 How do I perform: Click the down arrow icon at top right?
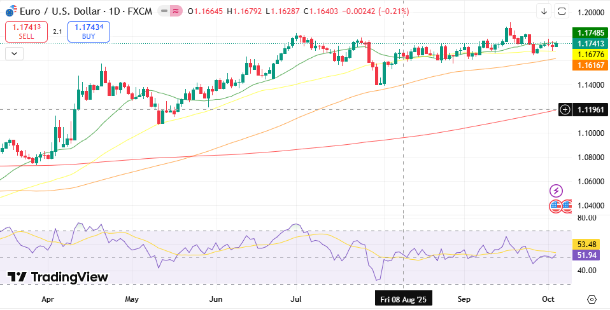544,11
